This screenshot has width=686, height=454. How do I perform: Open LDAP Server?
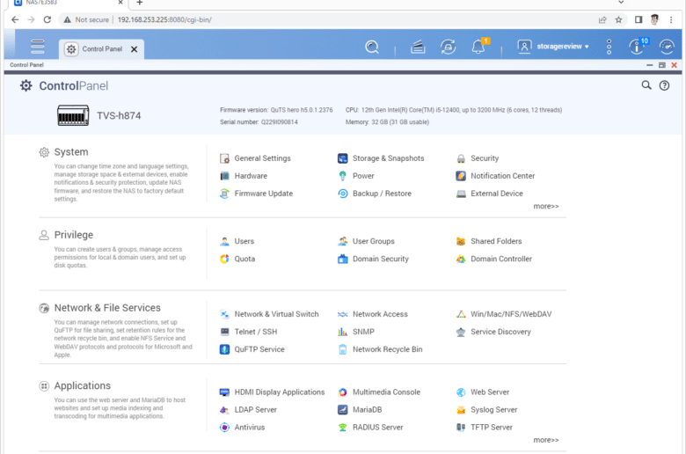click(249, 410)
